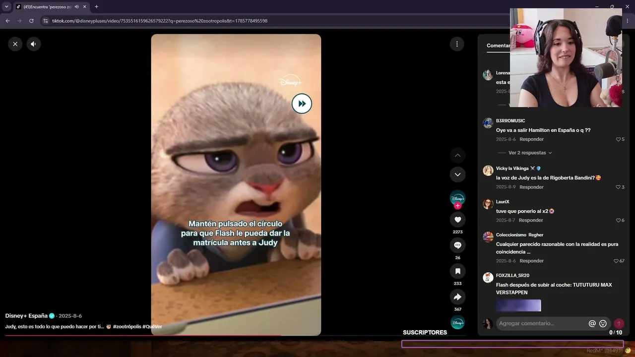Insert a mention with the @ icon
Image resolution: width=635 pixels, height=357 pixels.
click(x=592, y=323)
